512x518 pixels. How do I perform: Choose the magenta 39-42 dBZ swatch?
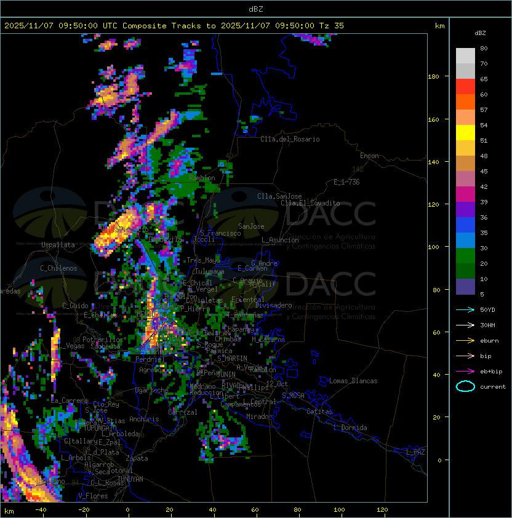465,194
